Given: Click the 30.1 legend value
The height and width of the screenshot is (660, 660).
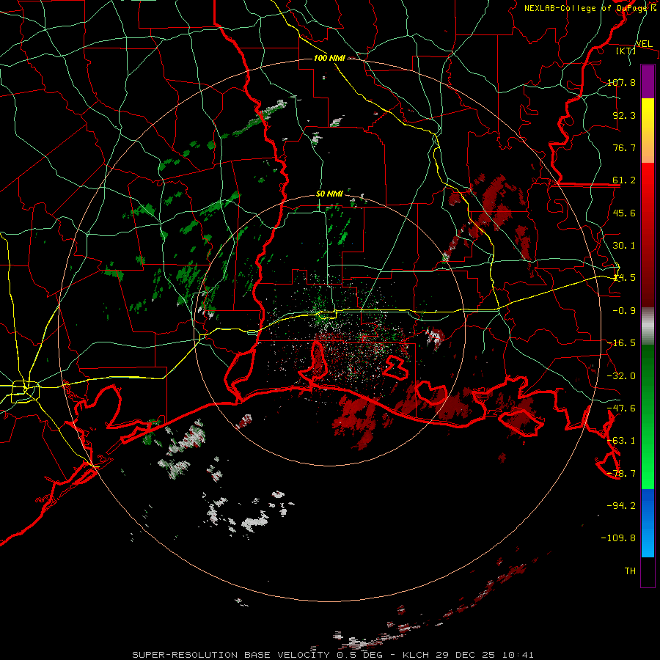Looking at the screenshot, I should (x=624, y=246).
